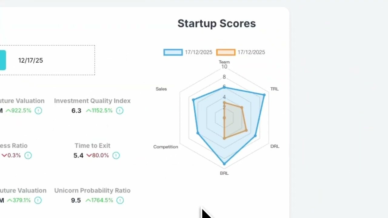Select the Team axis label on the radar chart
Image resolution: width=388 pixels, height=218 pixels.
[224, 62]
